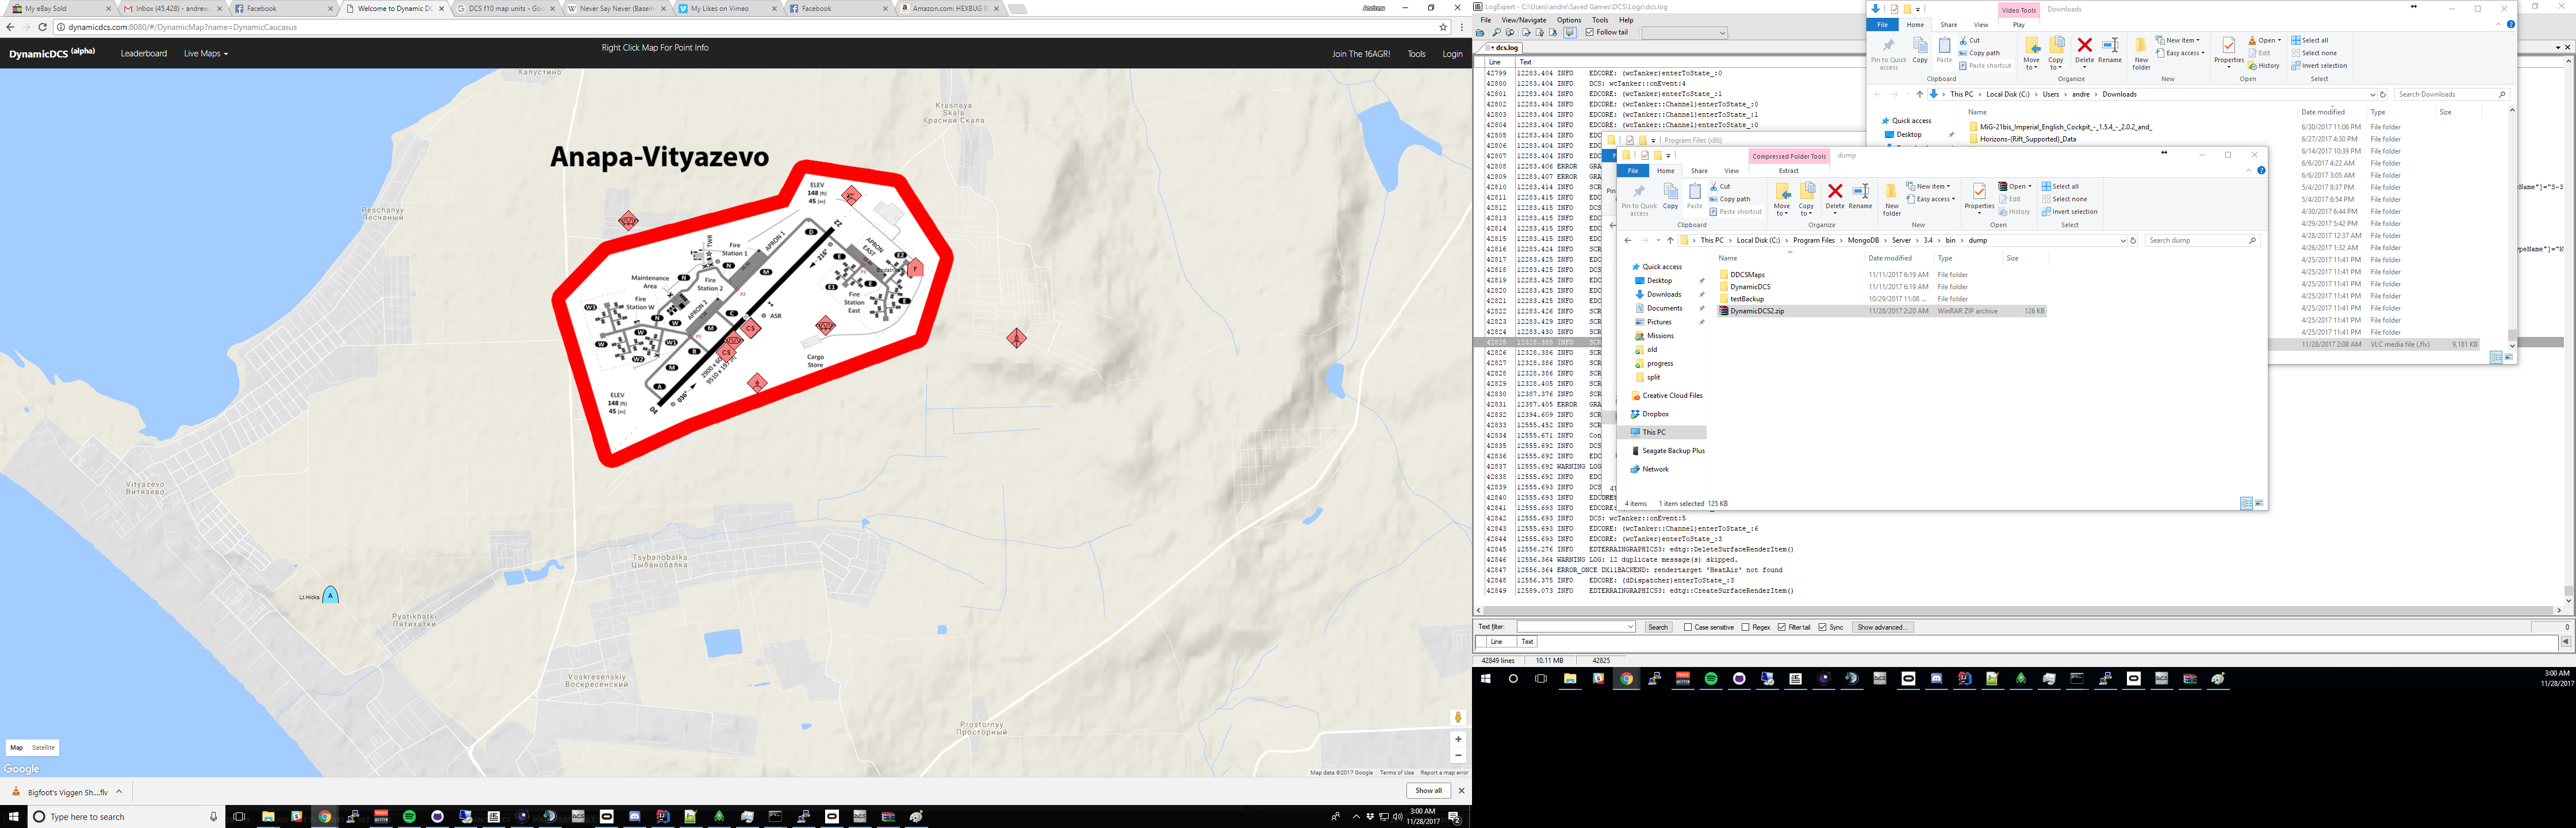Enable Regex checkbox in LogExpert filter
Viewport: 2576px width, 828px height.
1745,627
